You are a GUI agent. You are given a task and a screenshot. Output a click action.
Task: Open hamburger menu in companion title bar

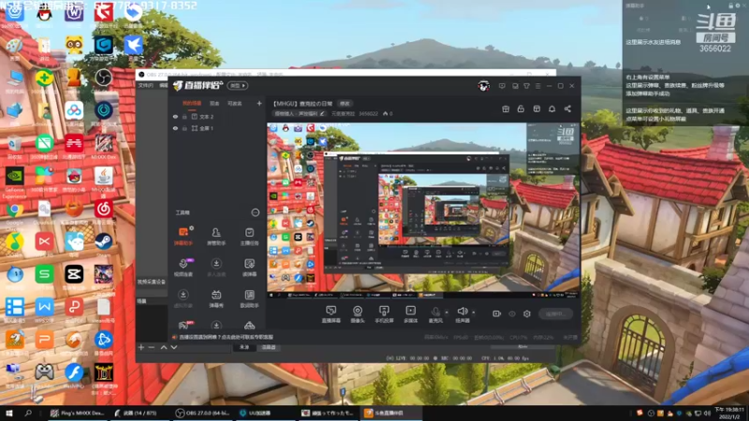click(x=537, y=86)
